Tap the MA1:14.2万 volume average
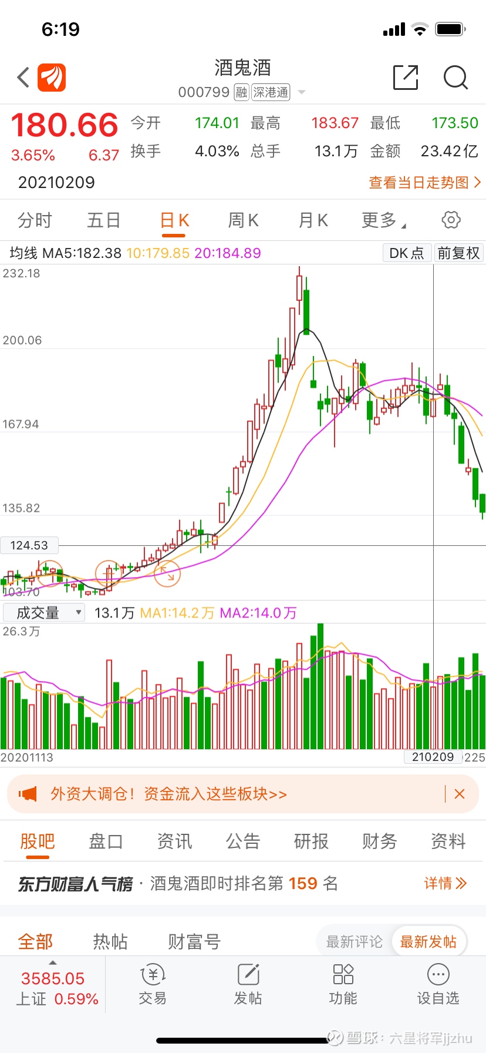Screen dimensions: 486x1053 (177, 613)
